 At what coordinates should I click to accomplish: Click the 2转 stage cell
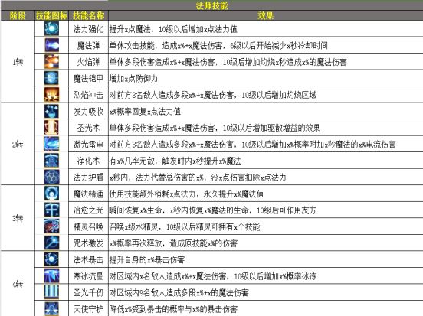pos(18,144)
